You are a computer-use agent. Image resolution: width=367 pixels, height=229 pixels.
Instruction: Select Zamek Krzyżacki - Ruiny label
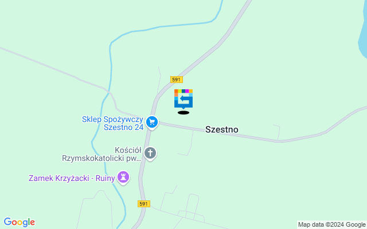[72, 178]
